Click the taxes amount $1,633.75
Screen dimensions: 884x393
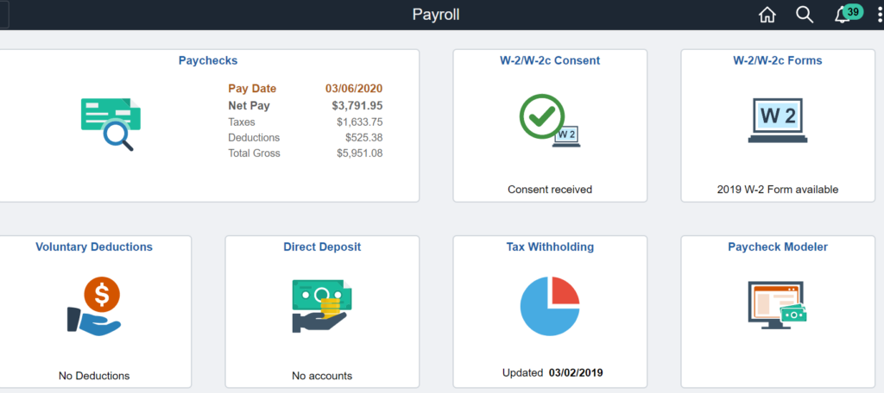(360, 122)
